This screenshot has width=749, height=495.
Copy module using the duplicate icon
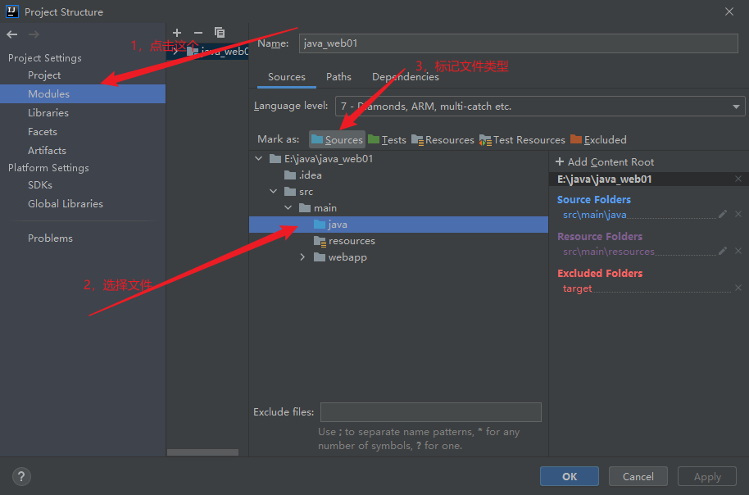pyautogui.click(x=220, y=33)
